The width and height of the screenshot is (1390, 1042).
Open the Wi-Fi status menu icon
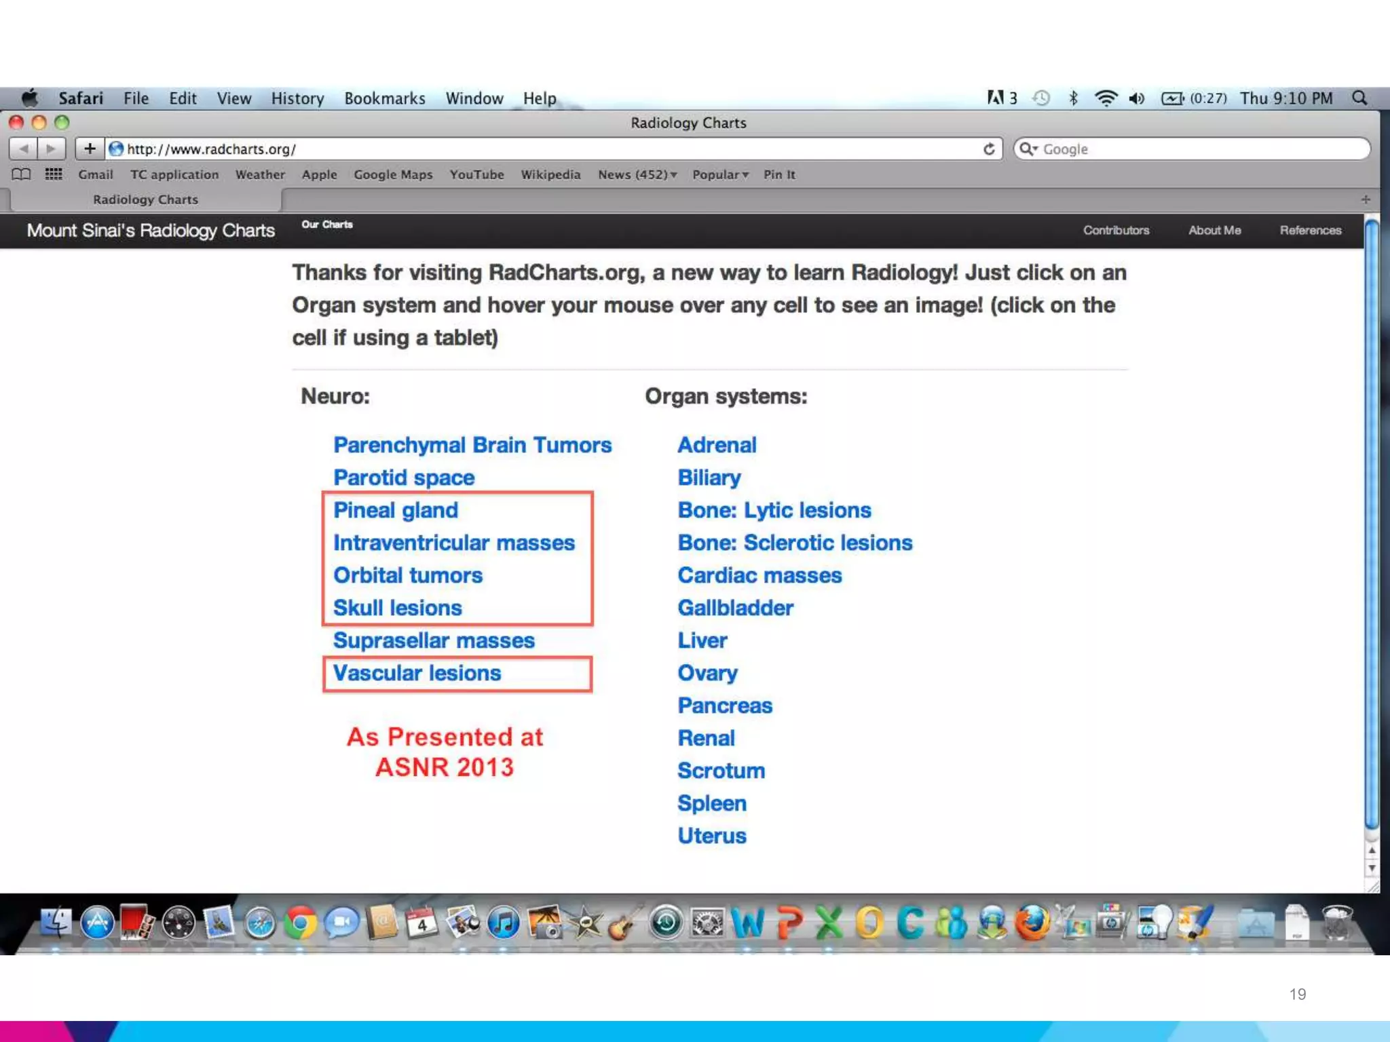pyautogui.click(x=1106, y=98)
